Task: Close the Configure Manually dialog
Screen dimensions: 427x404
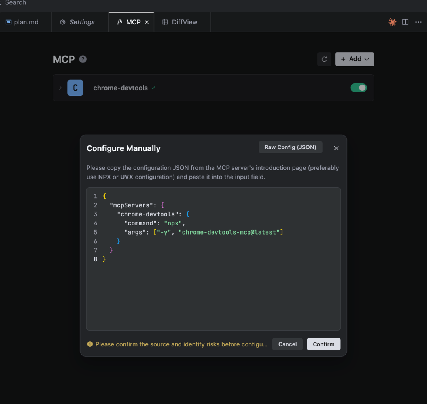Action: pyautogui.click(x=336, y=148)
